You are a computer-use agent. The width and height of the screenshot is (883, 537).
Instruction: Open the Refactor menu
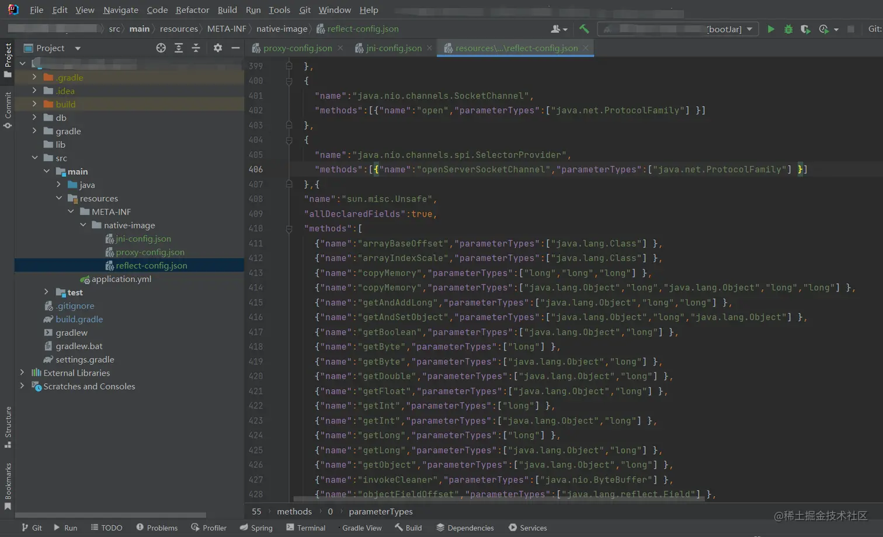(x=192, y=10)
